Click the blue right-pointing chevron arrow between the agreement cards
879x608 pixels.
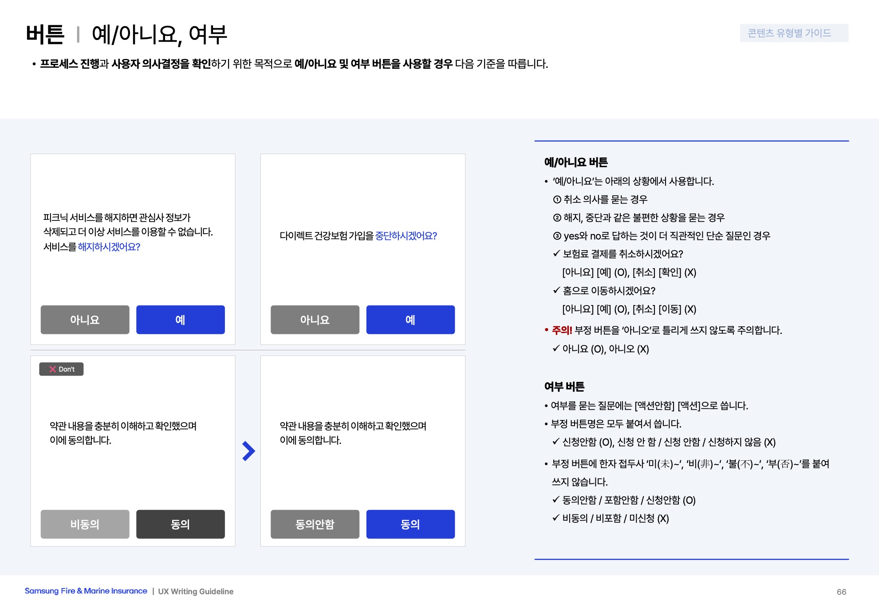pos(248,451)
